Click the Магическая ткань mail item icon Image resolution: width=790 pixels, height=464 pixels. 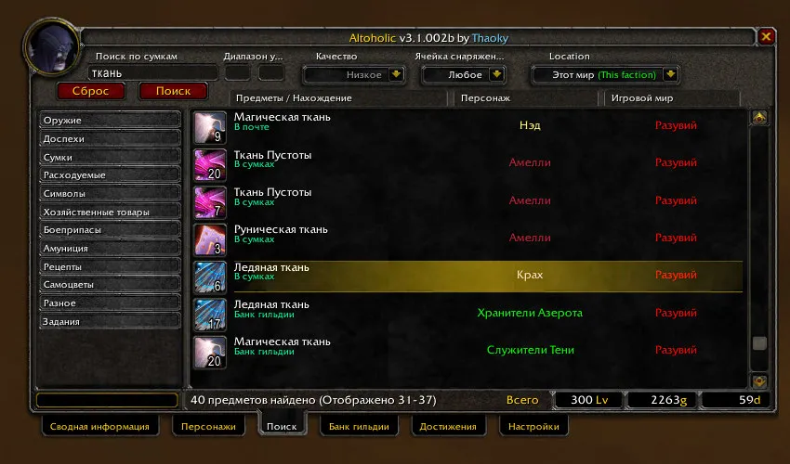coord(210,128)
